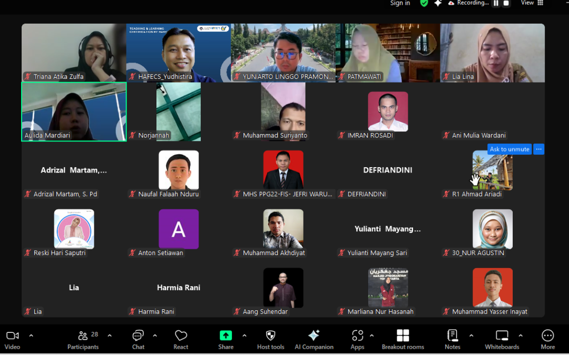Click Anton Setiawan's purple avatar
This screenshot has height=355, width=569.
point(179,229)
